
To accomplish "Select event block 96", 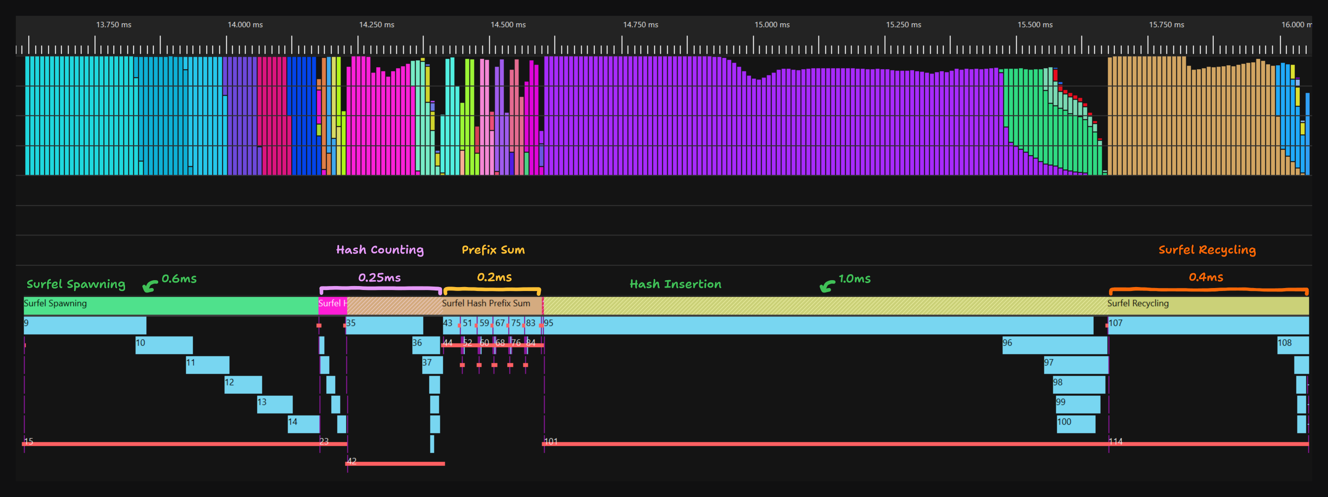I will click(1054, 345).
